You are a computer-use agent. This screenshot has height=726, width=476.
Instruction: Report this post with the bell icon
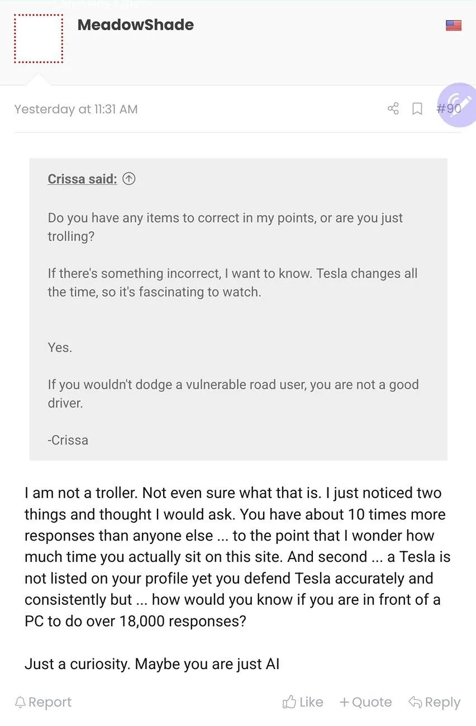point(21,702)
